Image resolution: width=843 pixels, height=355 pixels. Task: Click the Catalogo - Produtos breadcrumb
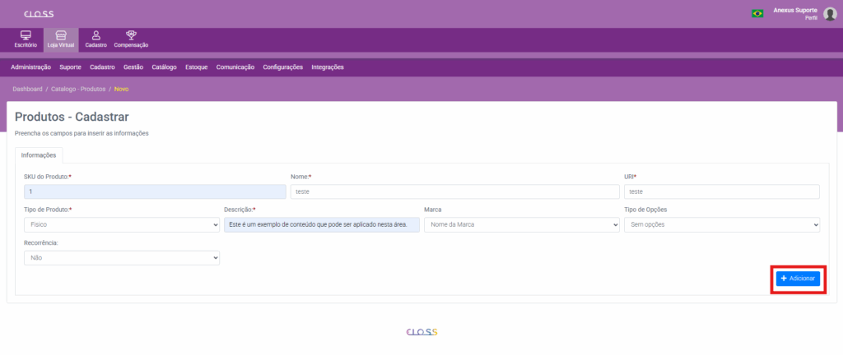(x=77, y=89)
